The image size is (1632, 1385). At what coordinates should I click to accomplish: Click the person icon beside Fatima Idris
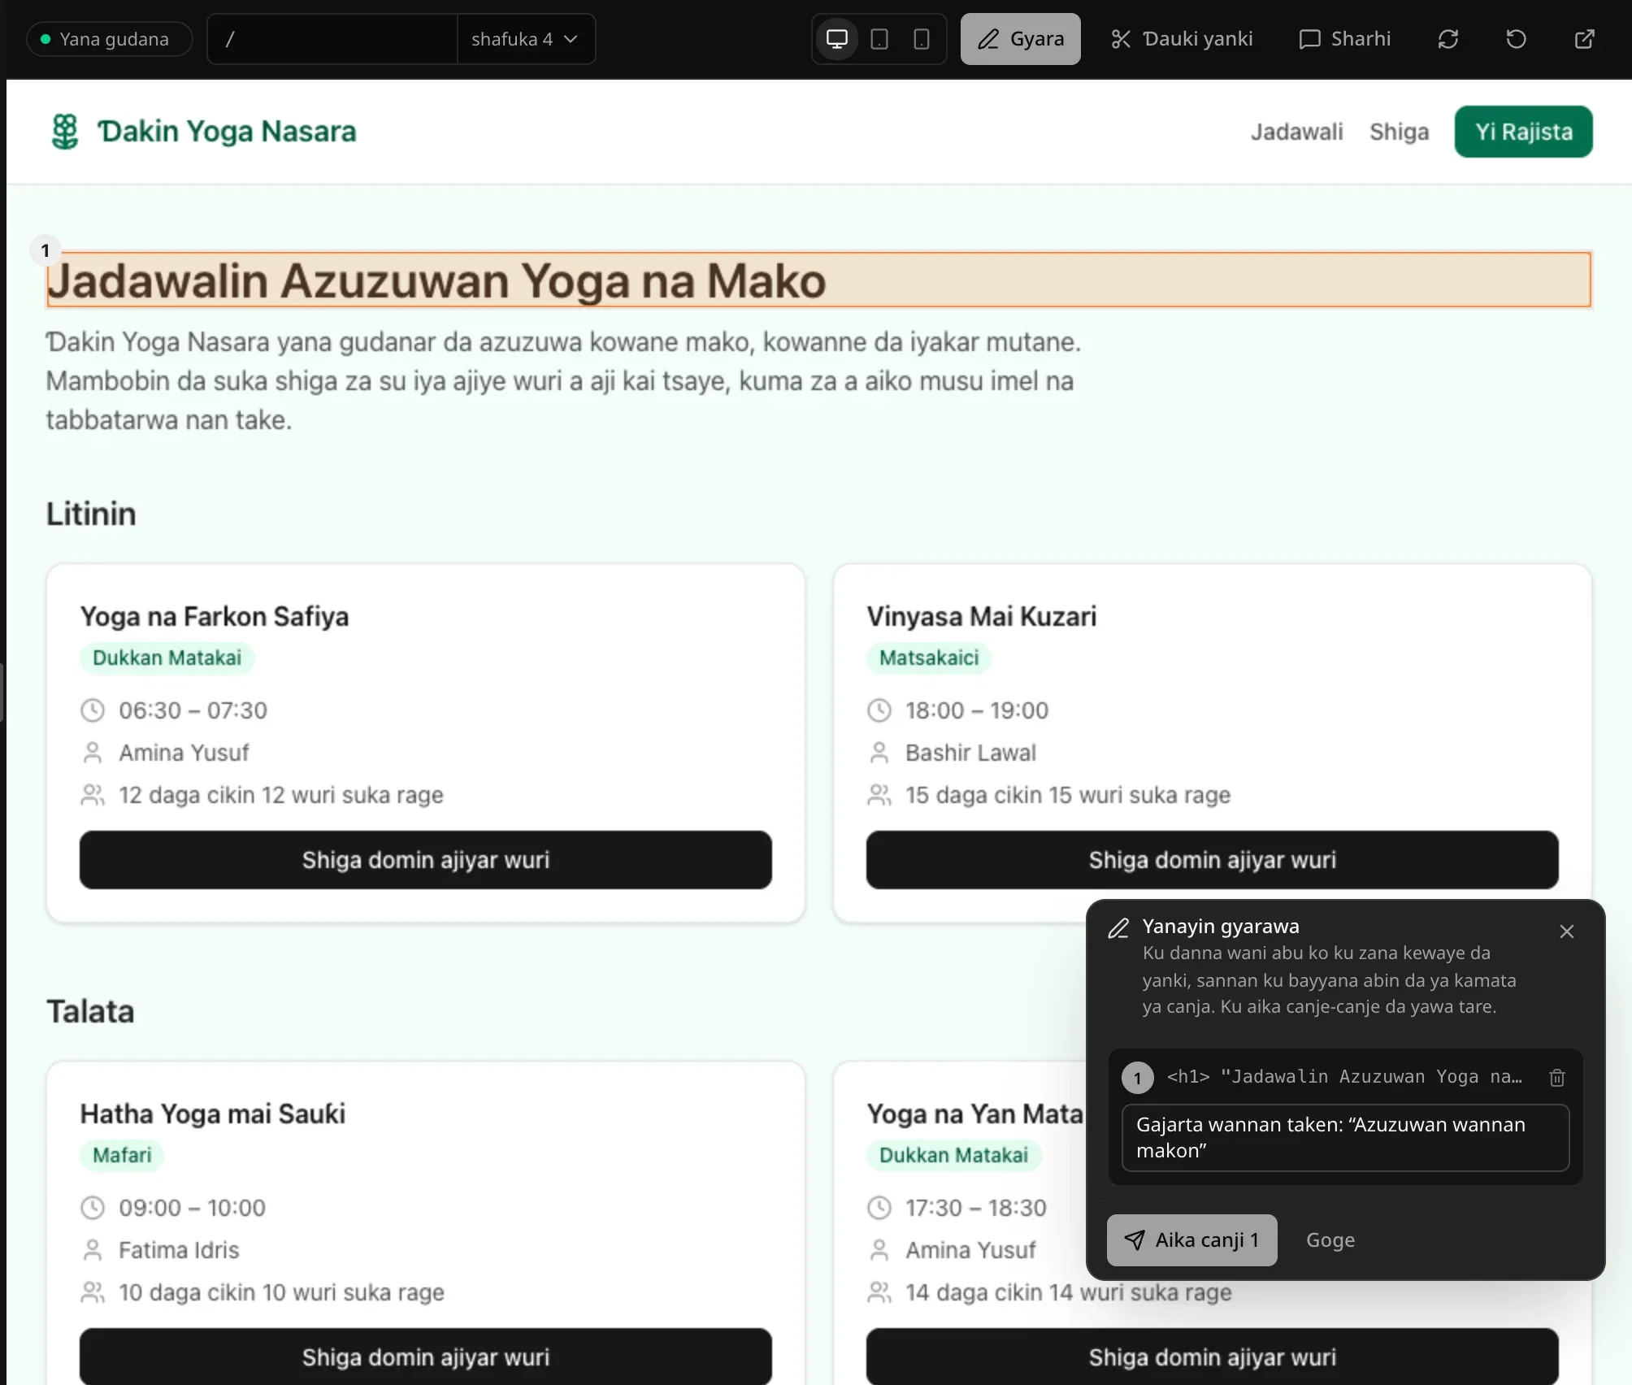(x=93, y=1250)
